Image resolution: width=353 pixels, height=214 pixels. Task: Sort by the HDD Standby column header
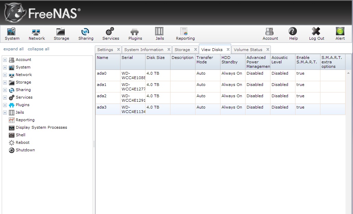[233, 62]
